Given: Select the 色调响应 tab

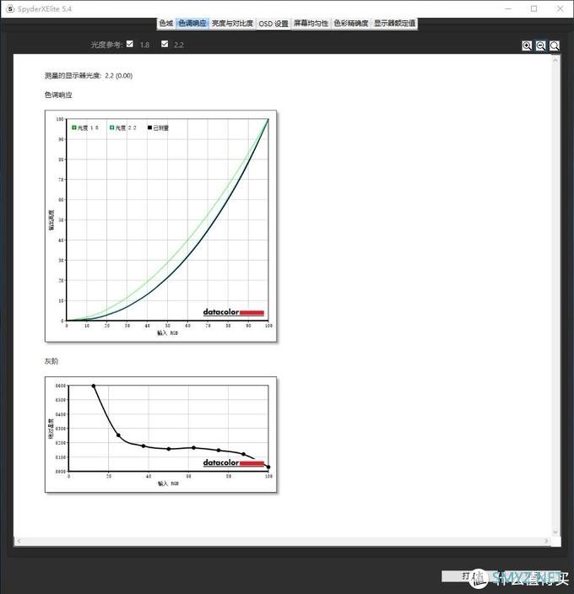Looking at the screenshot, I should coord(192,24).
